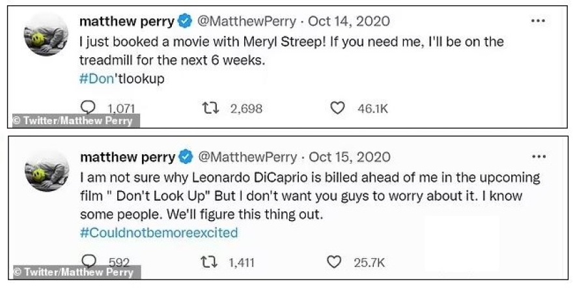Click matthew perry display name, first tweet

pyautogui.click(x=126, y=21)
